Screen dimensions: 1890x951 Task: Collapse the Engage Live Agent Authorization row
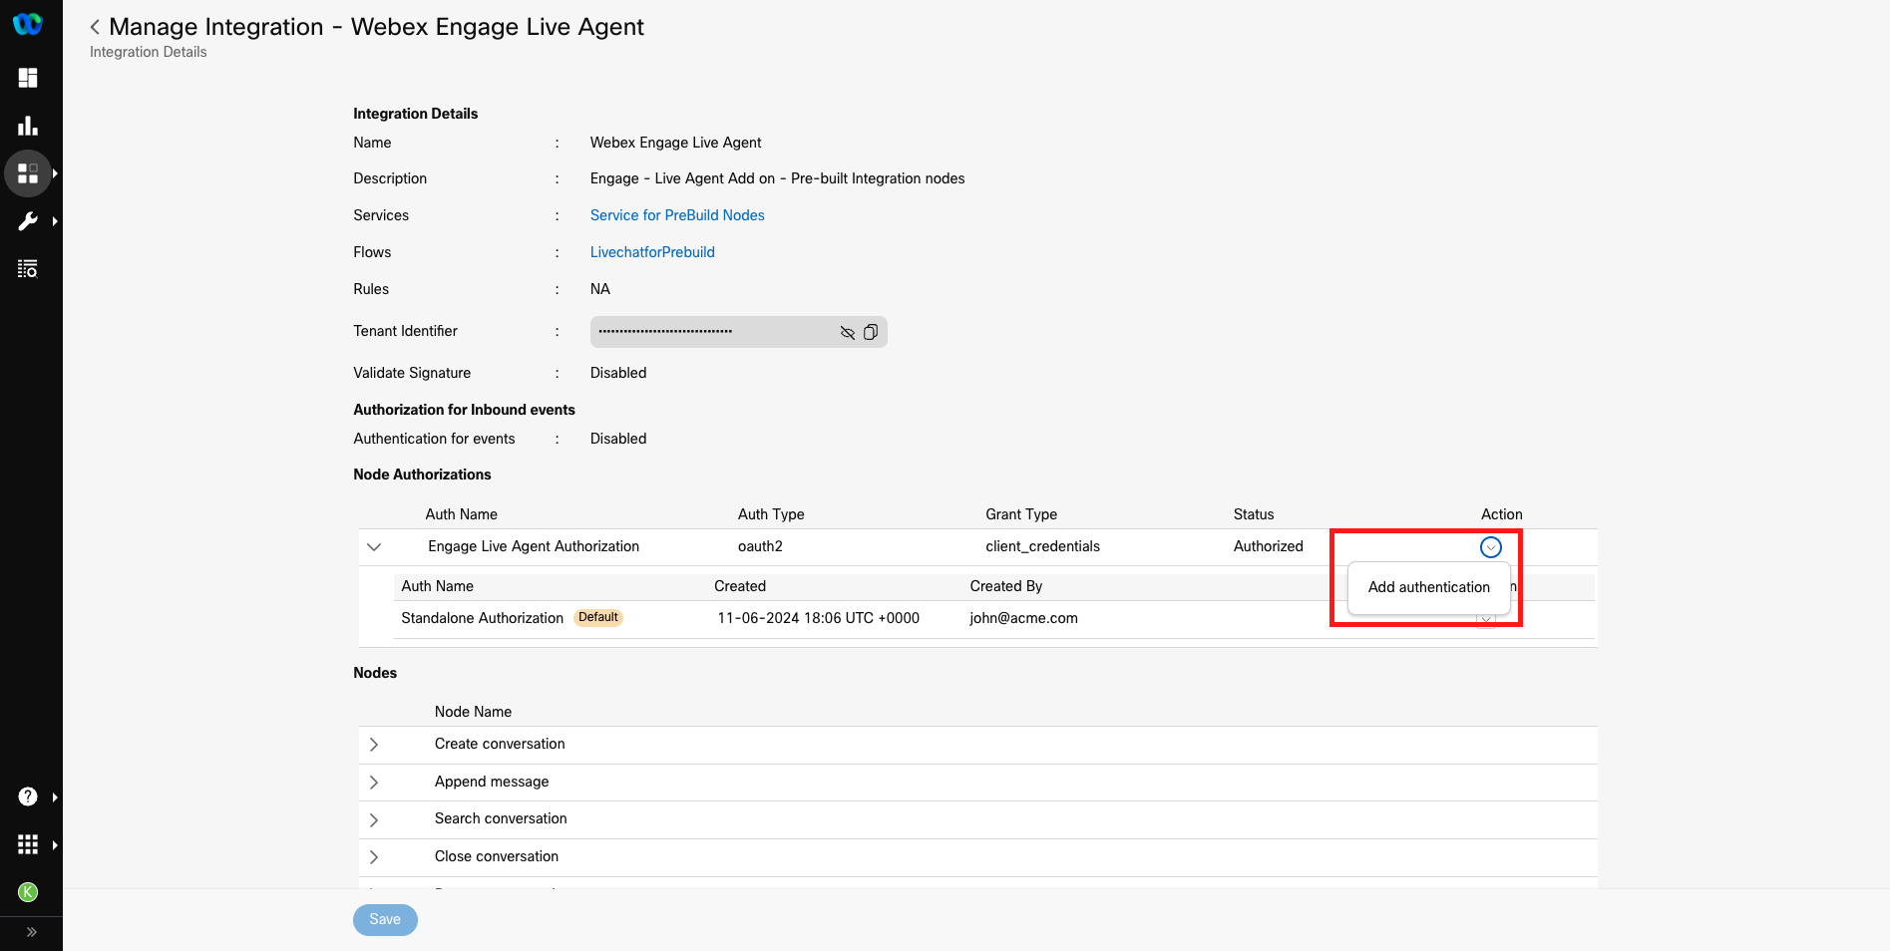(x=374, y=547)
